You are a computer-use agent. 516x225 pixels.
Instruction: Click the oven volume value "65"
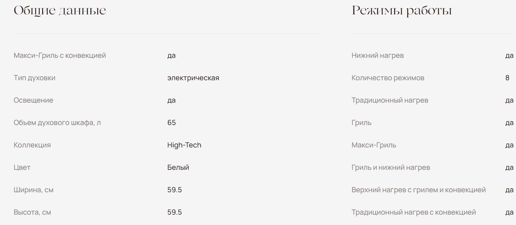pyautogui.click(x=171, y=123)
